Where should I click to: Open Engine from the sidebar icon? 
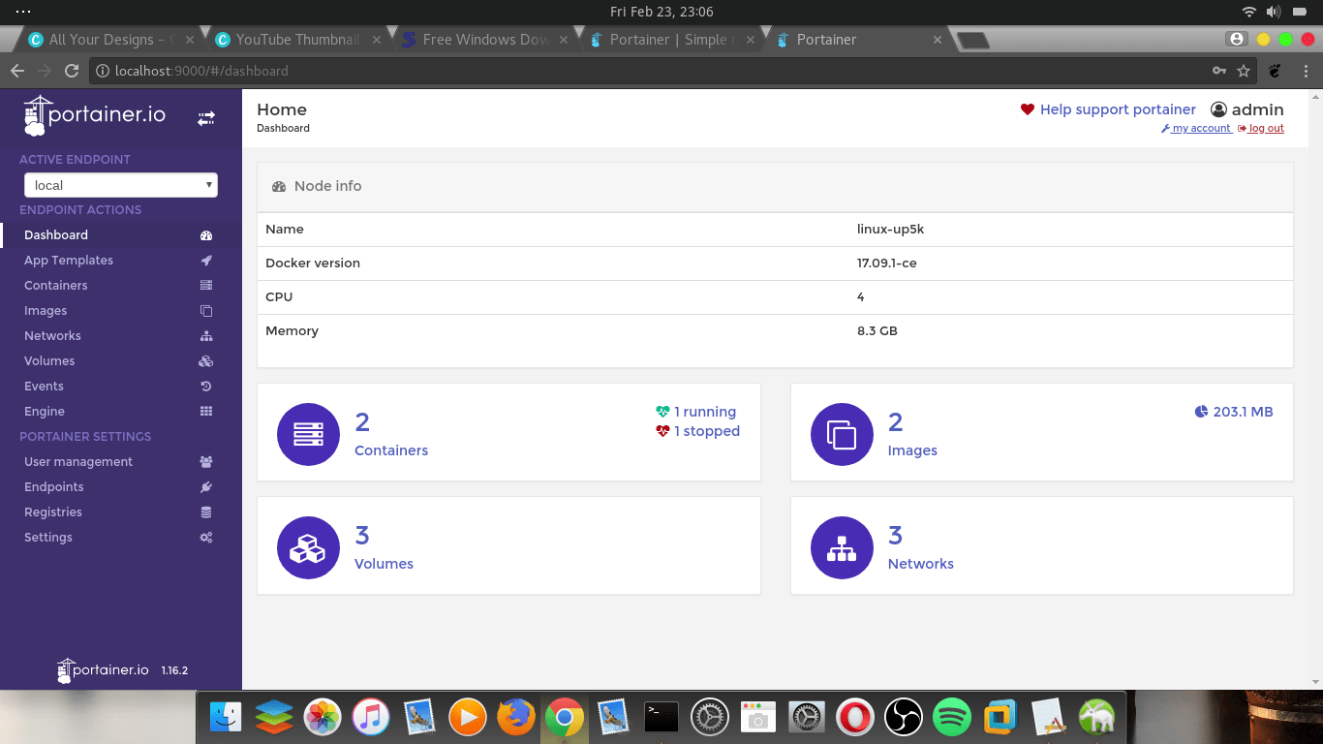(205, 411)
